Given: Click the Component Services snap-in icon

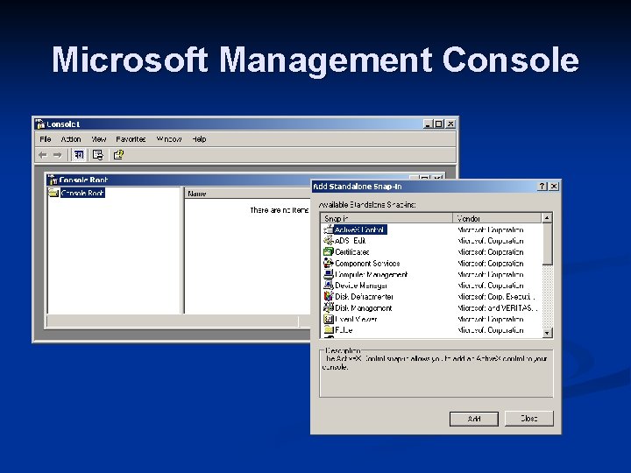Looking at the screenshot, I should pyautogui.click(x=329, y=263).
